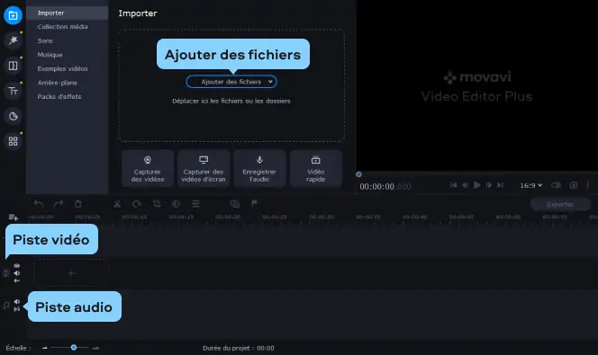Screen dimensions: 598x355
Task: Click the play button in the player
Action: [x=476, y=185]
